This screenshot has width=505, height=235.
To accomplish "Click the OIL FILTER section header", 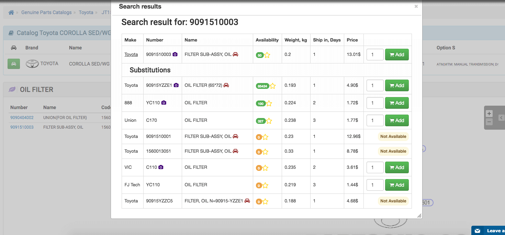I will pos(37,90).
